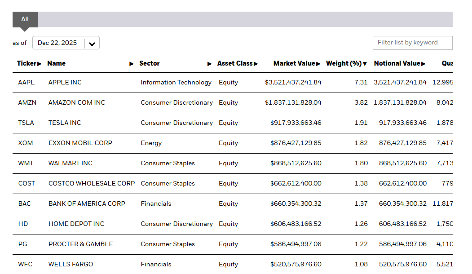Sort by Notional Value column
The width and height of the screenshot is (472, 274).
tap(399, 63)
